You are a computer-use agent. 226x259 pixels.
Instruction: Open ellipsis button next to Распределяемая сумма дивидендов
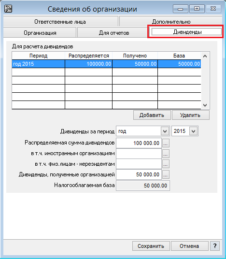coord(166,143)
